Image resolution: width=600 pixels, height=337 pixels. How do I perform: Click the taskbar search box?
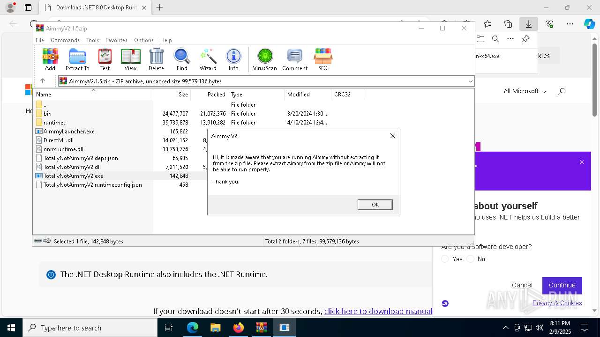click(x=90, y=328)
